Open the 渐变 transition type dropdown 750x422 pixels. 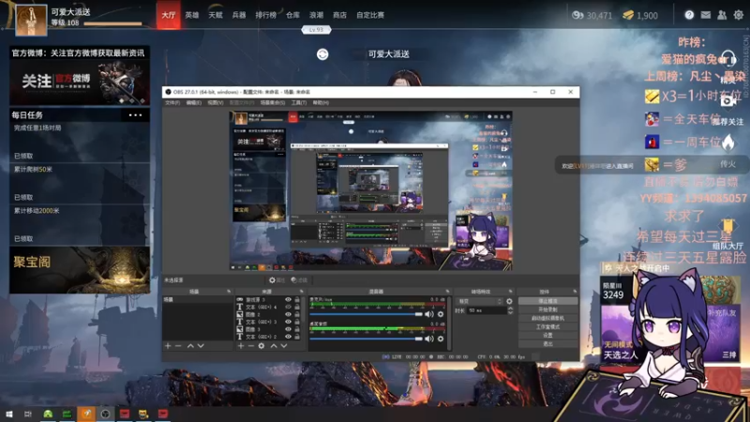[480, 301]
